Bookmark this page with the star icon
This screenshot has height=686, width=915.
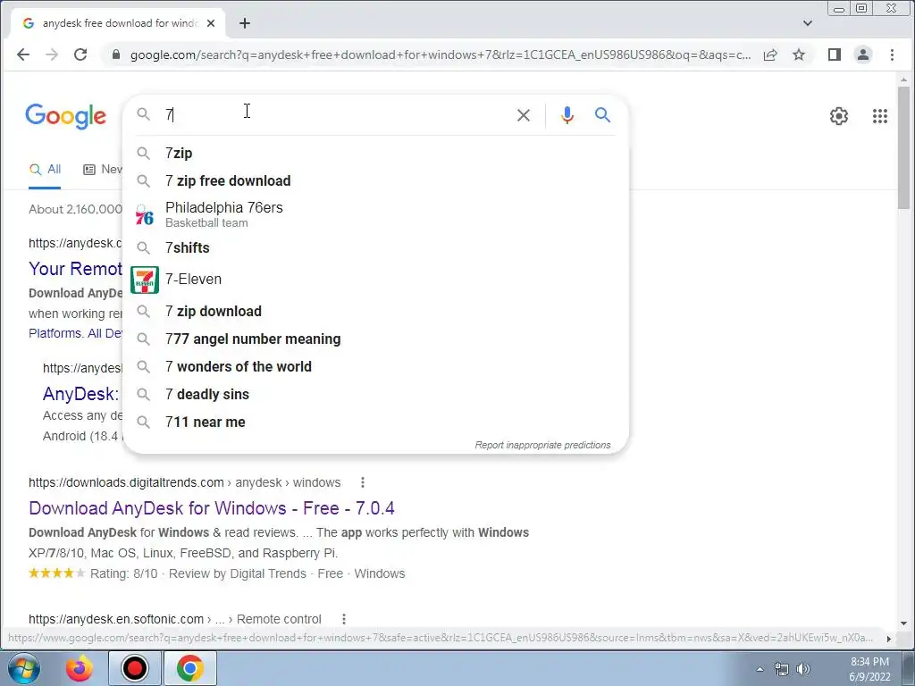(x=798, y=54)
